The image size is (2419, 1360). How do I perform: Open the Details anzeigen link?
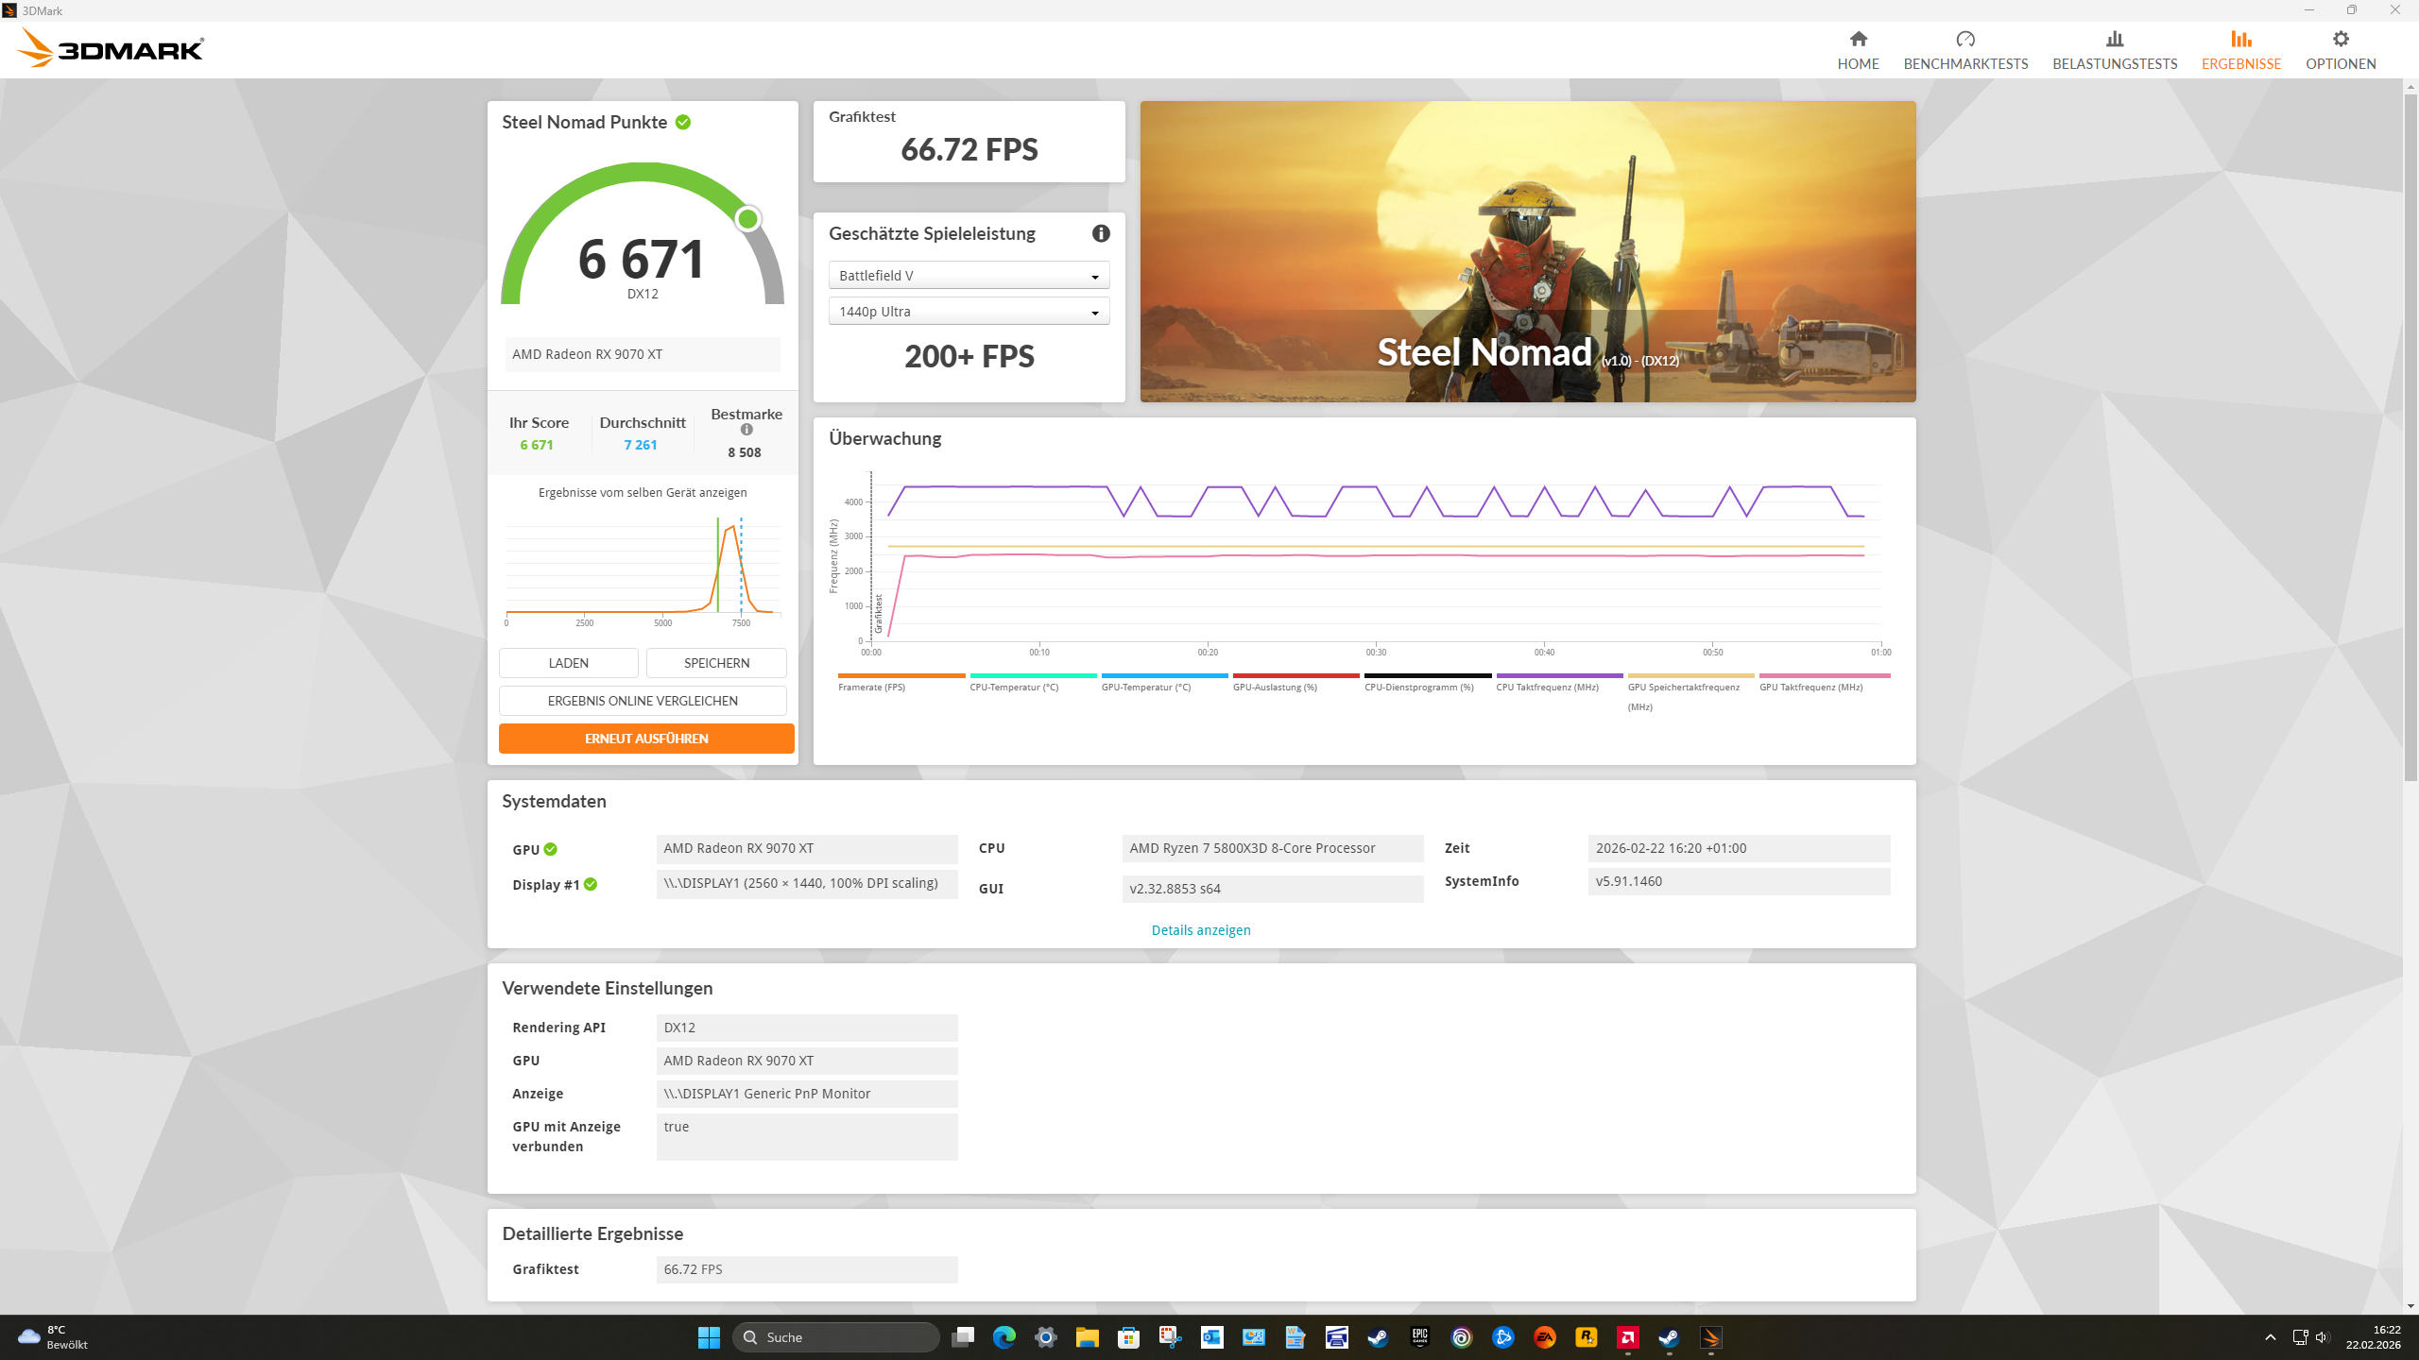pyautogui.click(x=1200, y=929)
